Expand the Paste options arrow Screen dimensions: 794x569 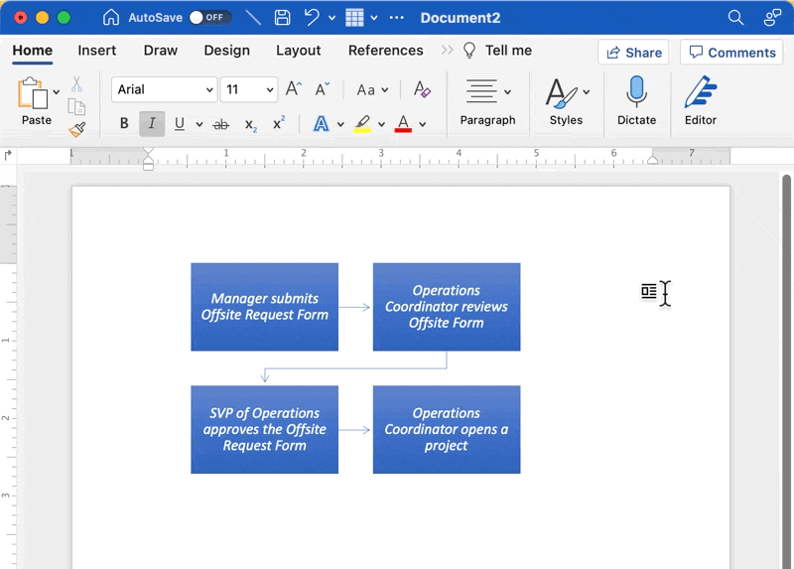[57, 91]
